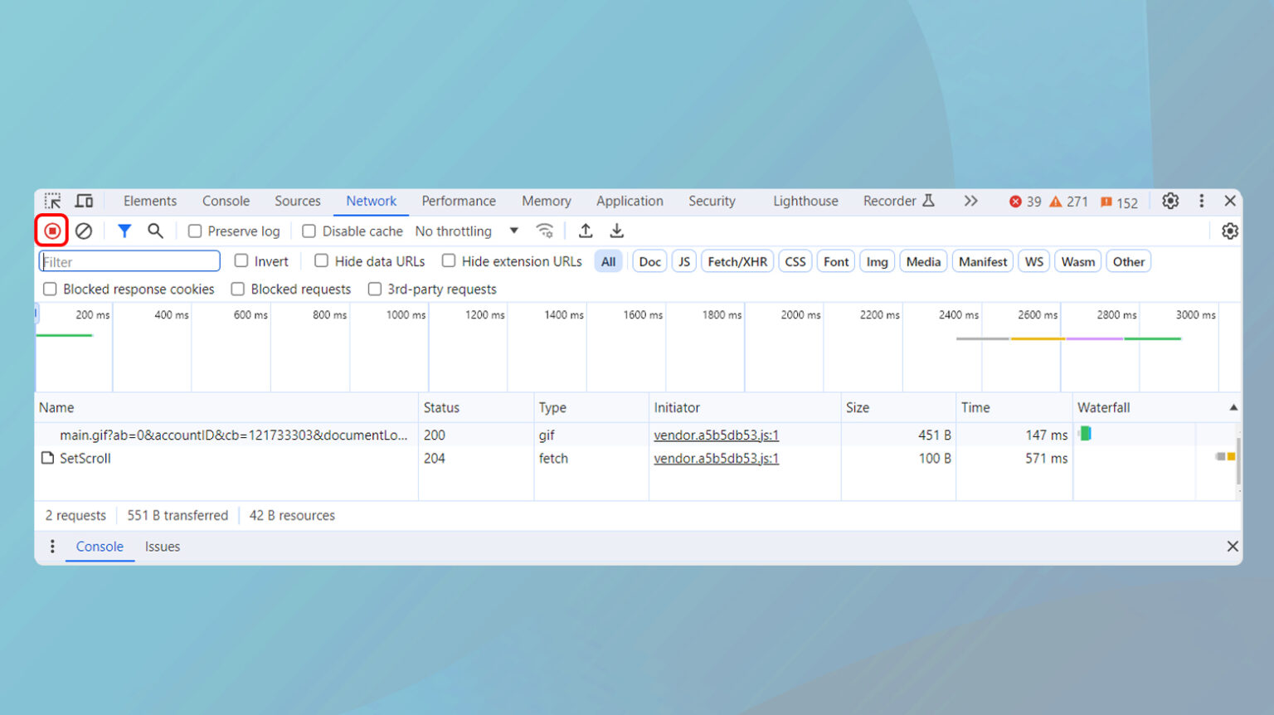Expand the more panels chevron menu

970,201
